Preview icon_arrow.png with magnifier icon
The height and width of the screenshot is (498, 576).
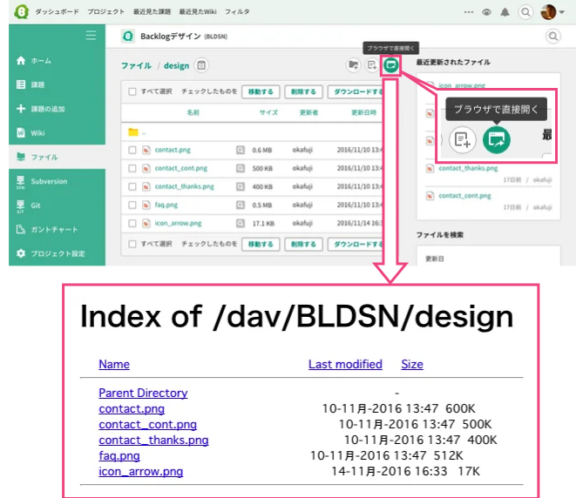point(241,223)
